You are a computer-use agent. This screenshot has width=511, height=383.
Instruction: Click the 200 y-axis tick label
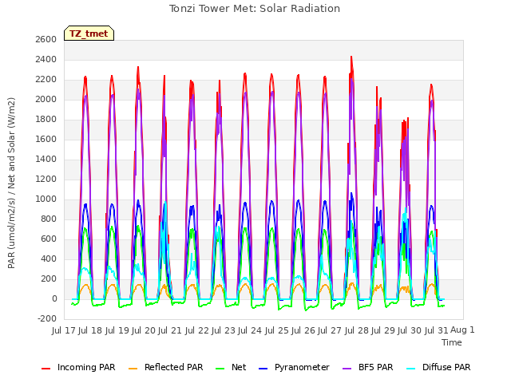point(49,278)
